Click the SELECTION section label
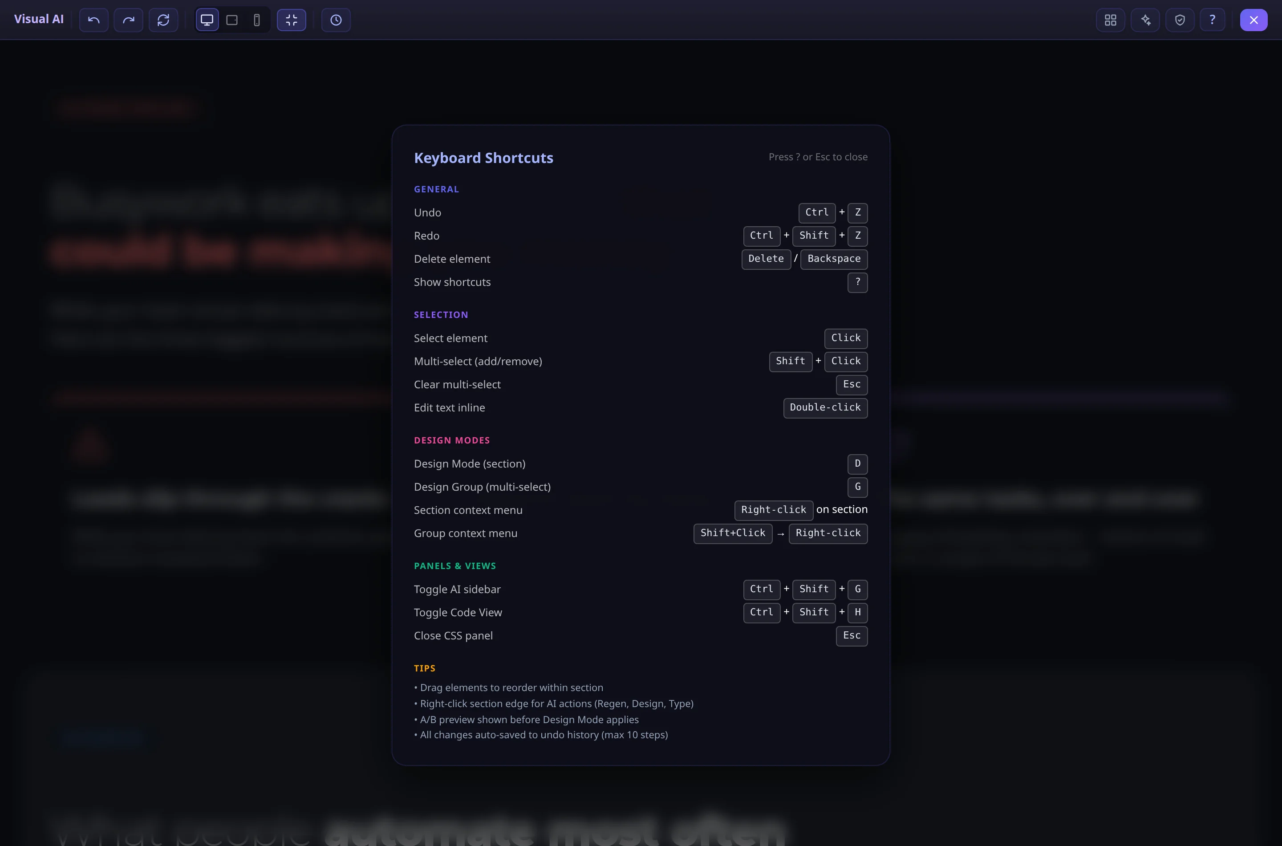The height and width of the screenshot is (846, 1282). [x=441, y=315]
